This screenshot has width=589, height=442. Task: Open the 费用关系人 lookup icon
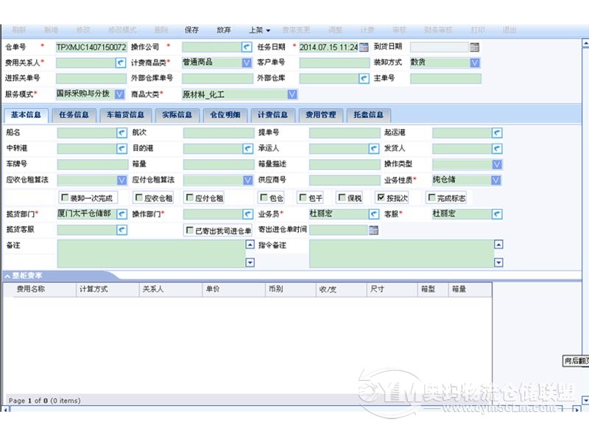pyautogui.click(x=121, y=63)
